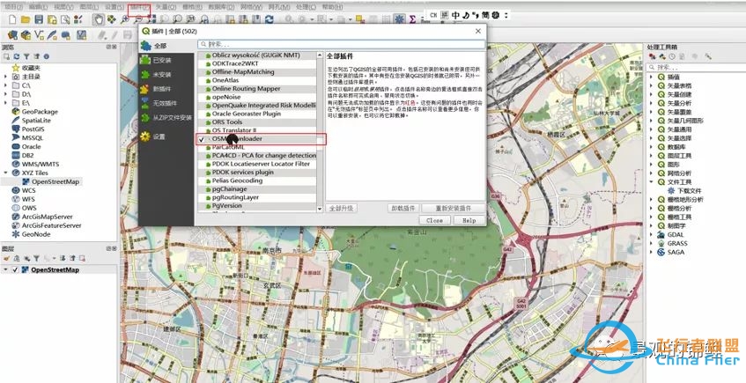Select the SpatiaLite browser item
Viewport: 746px width, 383px height.
36,121
